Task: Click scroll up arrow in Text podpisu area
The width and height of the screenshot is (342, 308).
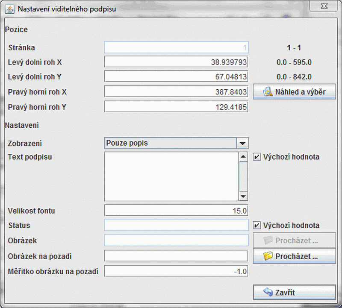Action: [x=243, y=157]
